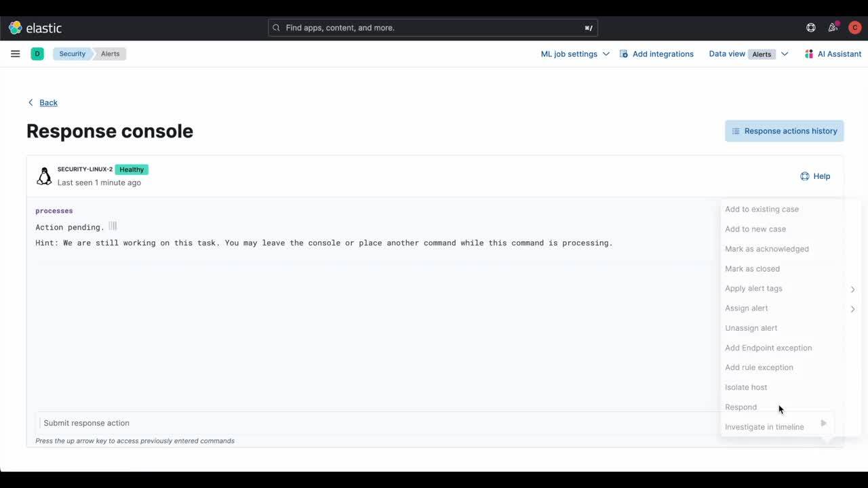Click the back chevron arrow

coord(31,102)
